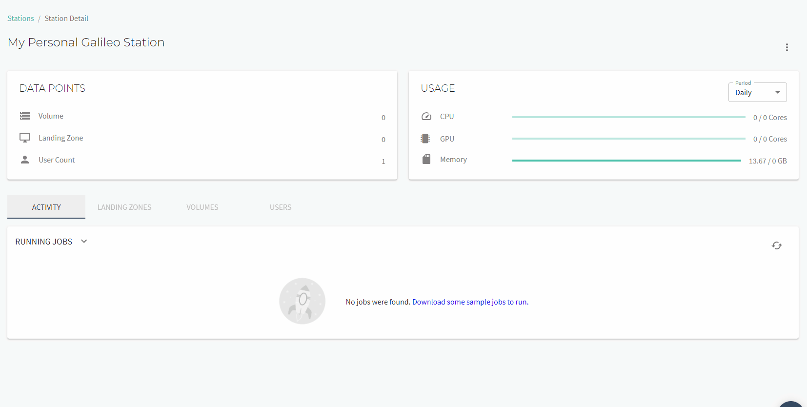The height and width of the screenshot is (407, 807).
Task: Click the Landing Zone monitor icon
Action: point(25,138)
